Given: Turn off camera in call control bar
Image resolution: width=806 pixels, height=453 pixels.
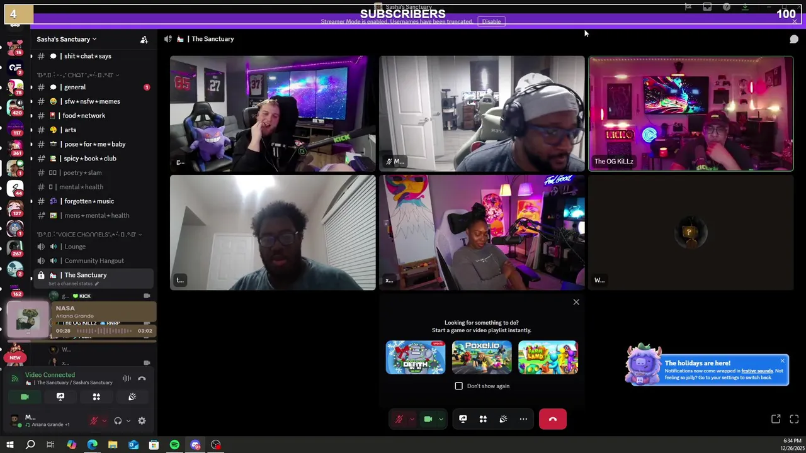Looking at the screenshot, I should click(x=428, y=419).
